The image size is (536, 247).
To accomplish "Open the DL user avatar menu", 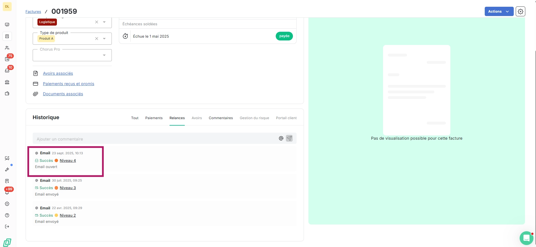I will point(7,6).
